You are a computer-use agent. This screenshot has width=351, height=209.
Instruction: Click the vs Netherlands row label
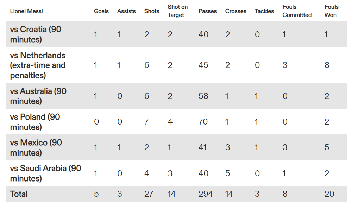(x=38, y=65)
